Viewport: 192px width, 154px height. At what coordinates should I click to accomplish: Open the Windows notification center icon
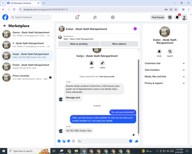[187, 151]
